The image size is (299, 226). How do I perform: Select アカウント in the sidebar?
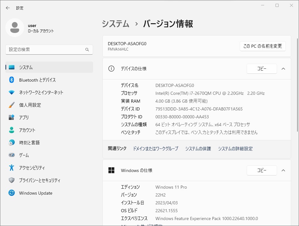pyautogui.click(x=49, y=130)
